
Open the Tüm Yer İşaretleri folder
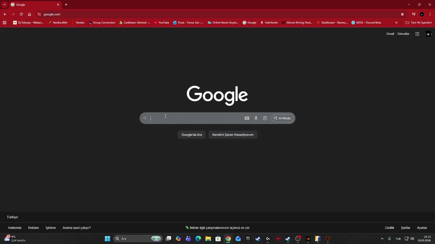[x=418, y=23]
